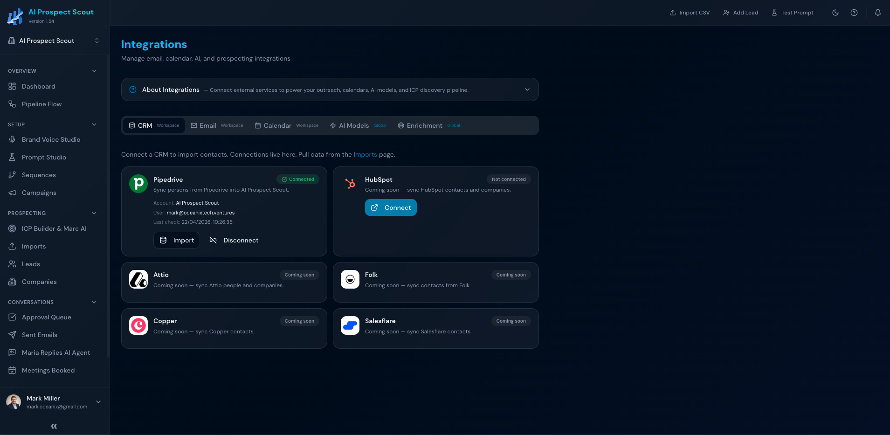Open the notifications bell icon
This screenshot has height=435, width=890.
(877, 13)
